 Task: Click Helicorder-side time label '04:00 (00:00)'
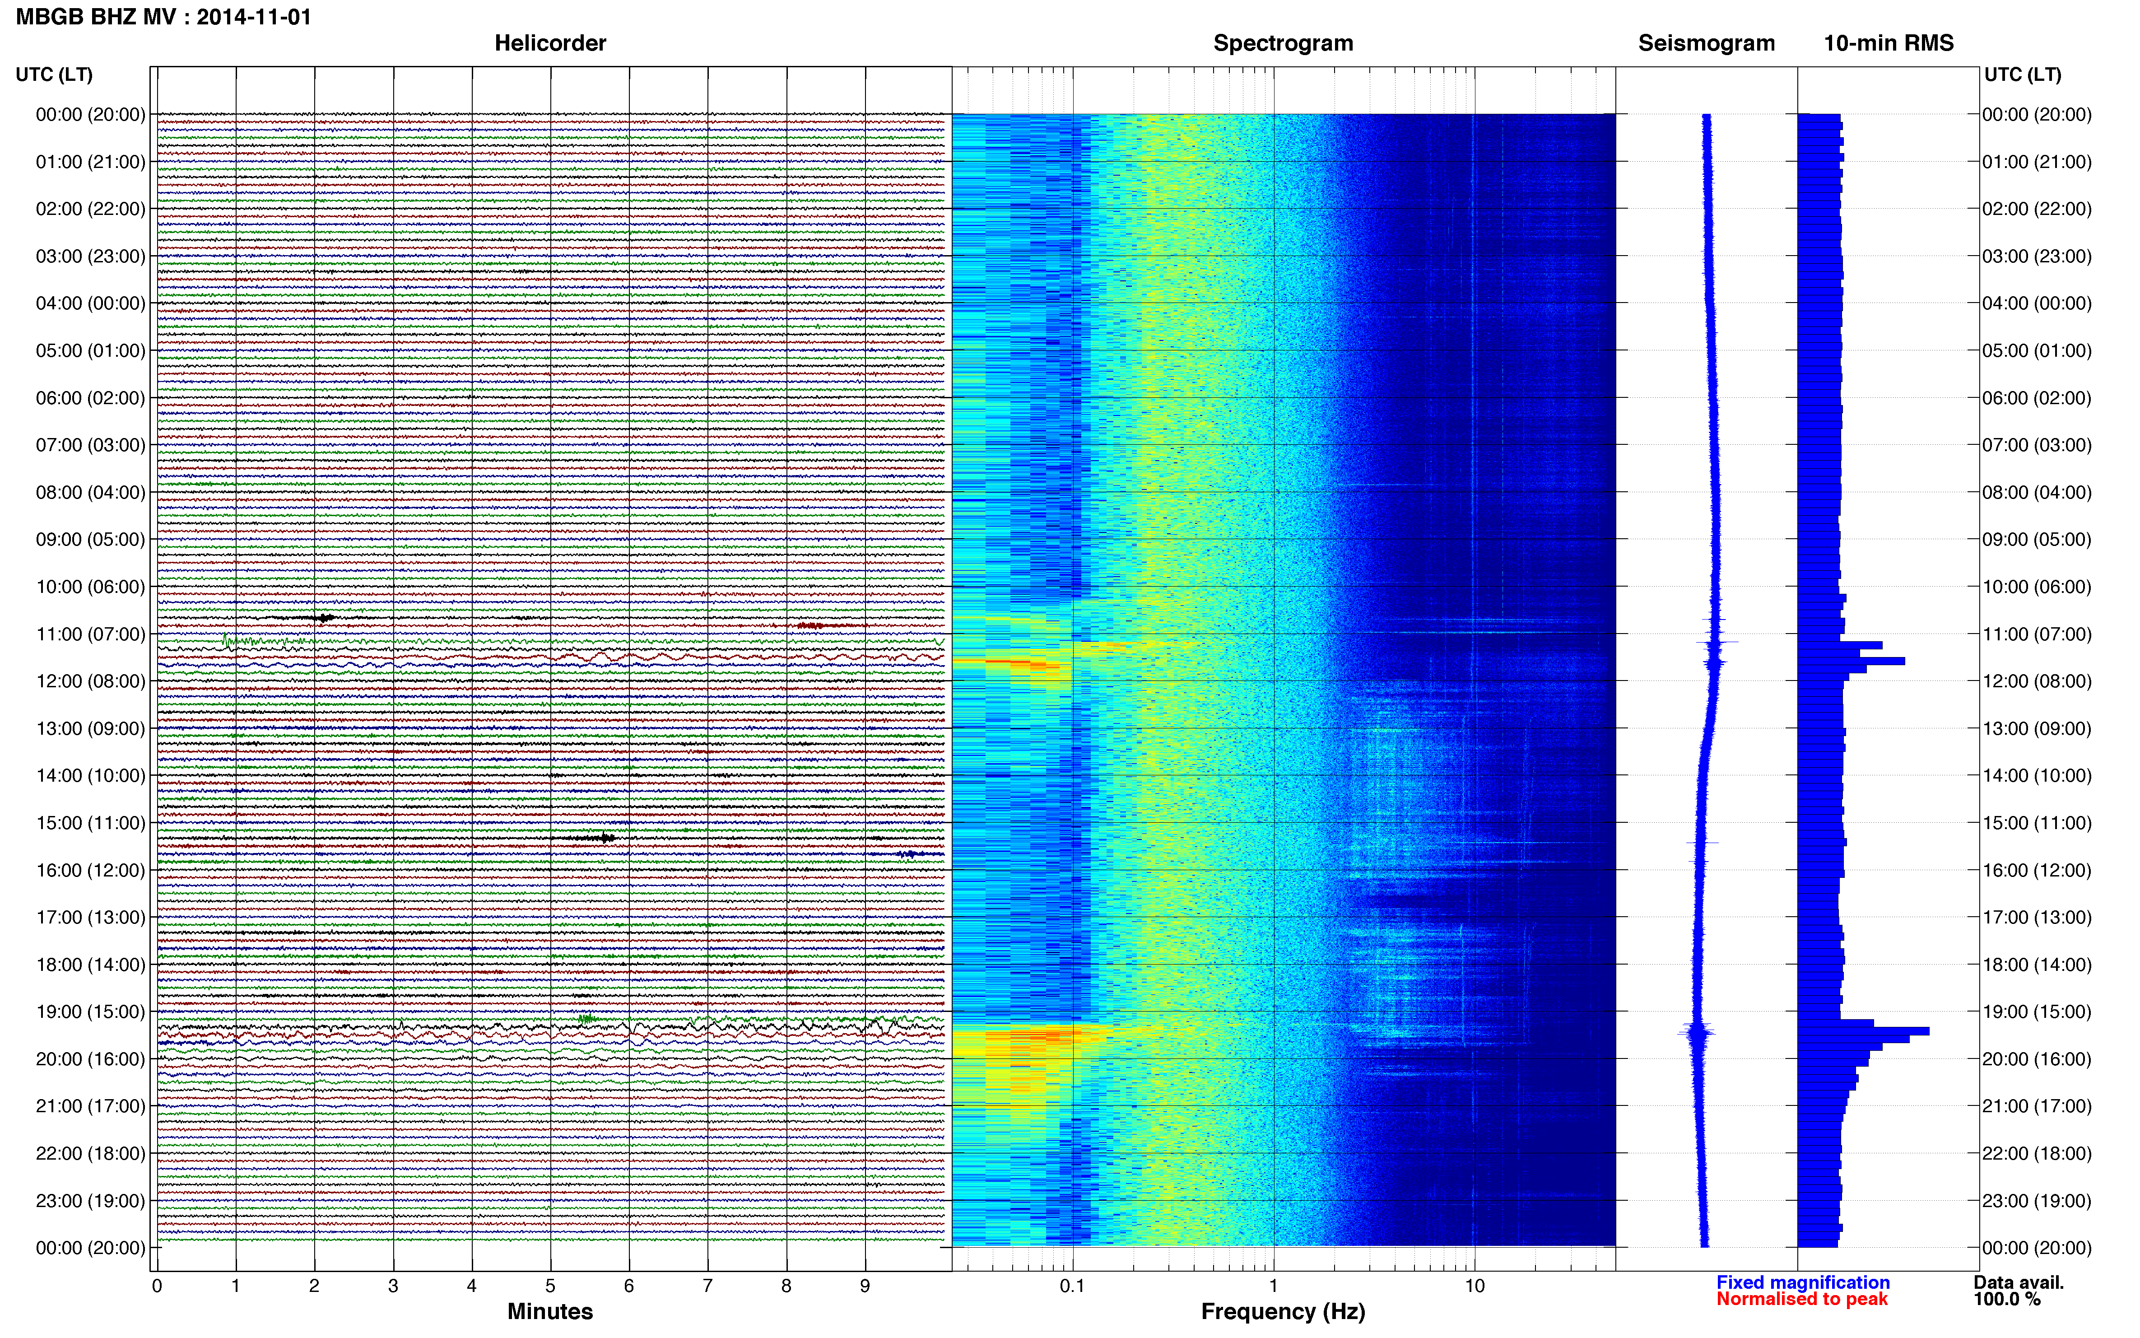pyautogui.click(x=90, y=303)
